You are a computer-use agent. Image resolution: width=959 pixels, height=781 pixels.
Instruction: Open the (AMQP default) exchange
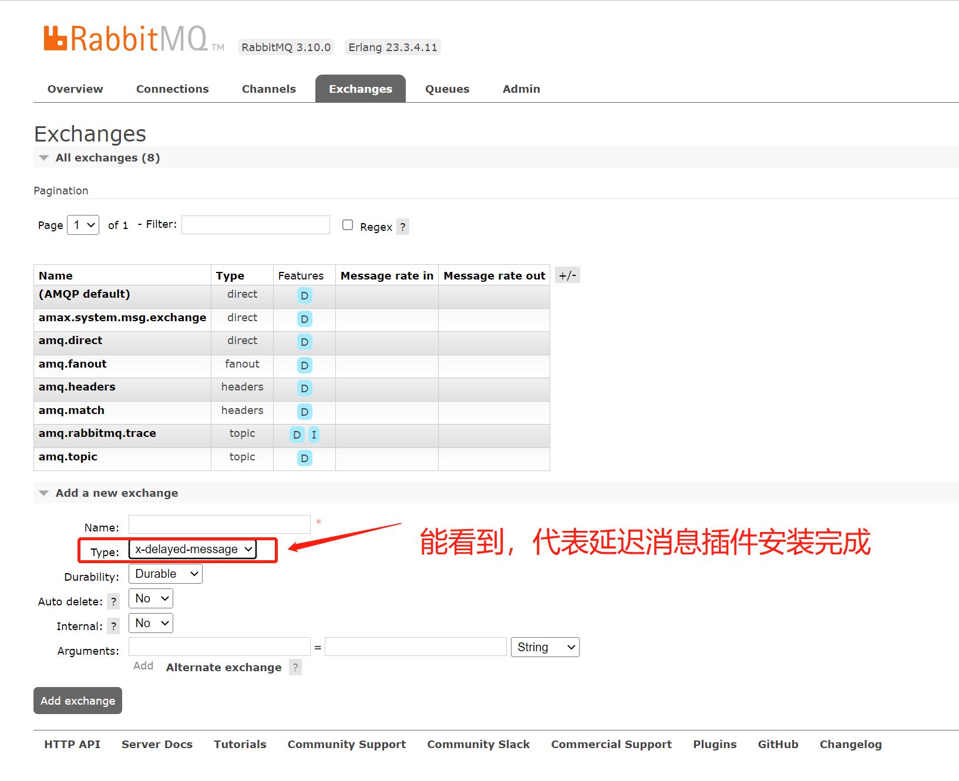pyautogui.click(x=85, y=294)
